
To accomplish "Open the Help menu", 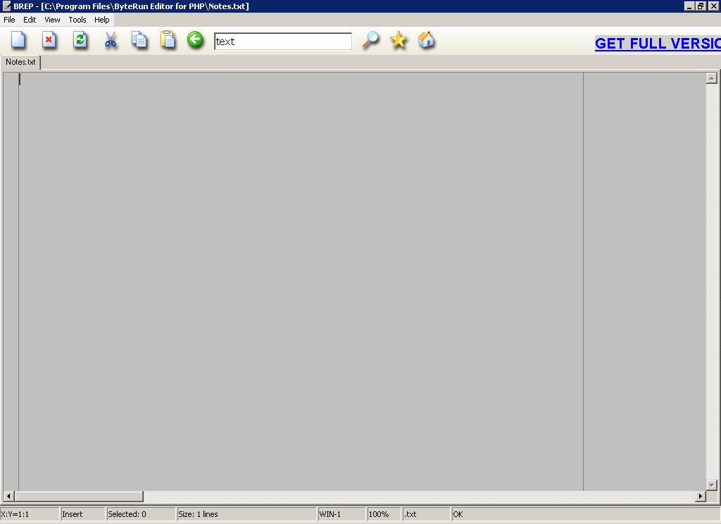I will (x=102, y=20).
